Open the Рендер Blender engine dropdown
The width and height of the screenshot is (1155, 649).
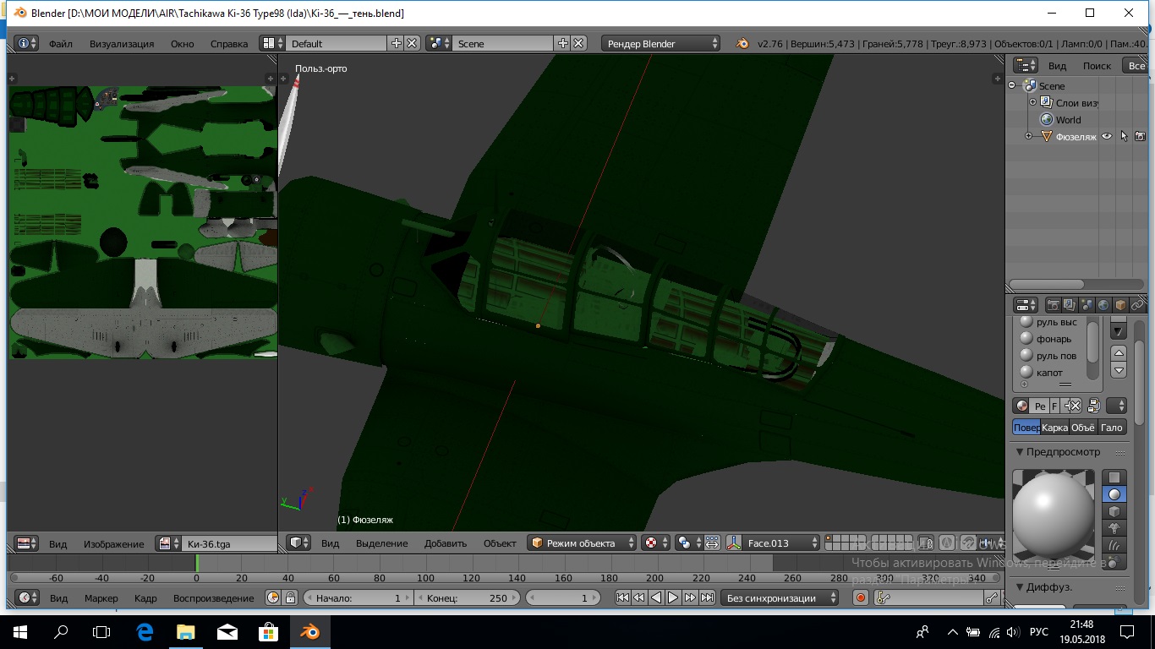tap(661, 43)
